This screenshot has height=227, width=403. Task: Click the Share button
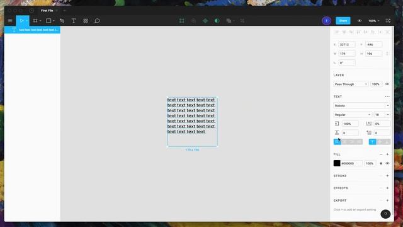pyautogui.click(x=343, y=21)
